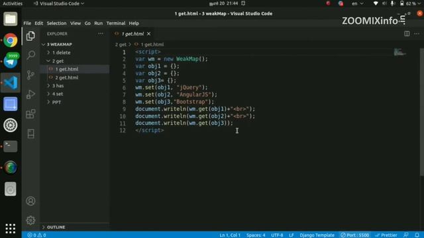
Task: Open Telegram from the dock
Action: (11, 61)
